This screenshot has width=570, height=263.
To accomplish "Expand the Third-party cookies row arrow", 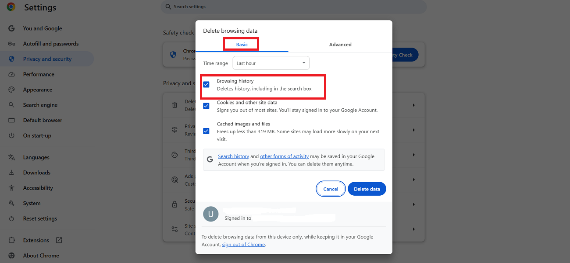I will point(413,155).
